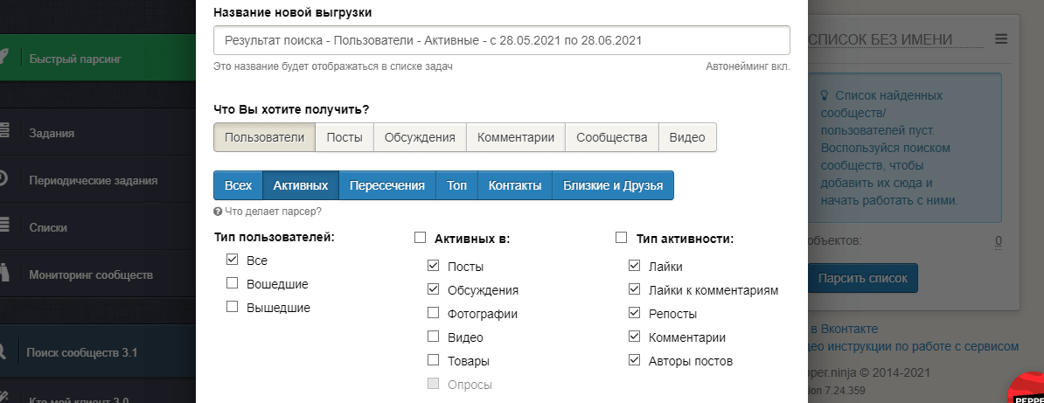Select the Сообщества result type tab
The width and height of the screenshot is (1044, 403).
click(611, 137)
